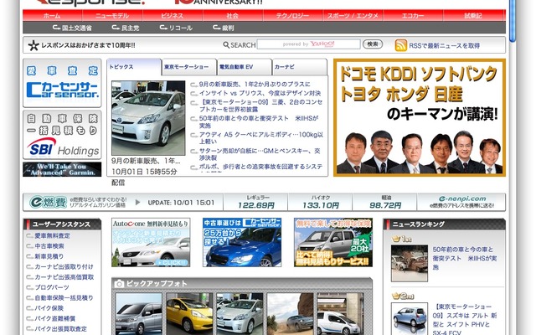536x335 pixels.
Task: Open カーナビ出張取り付け link
Action: [64, 266]
